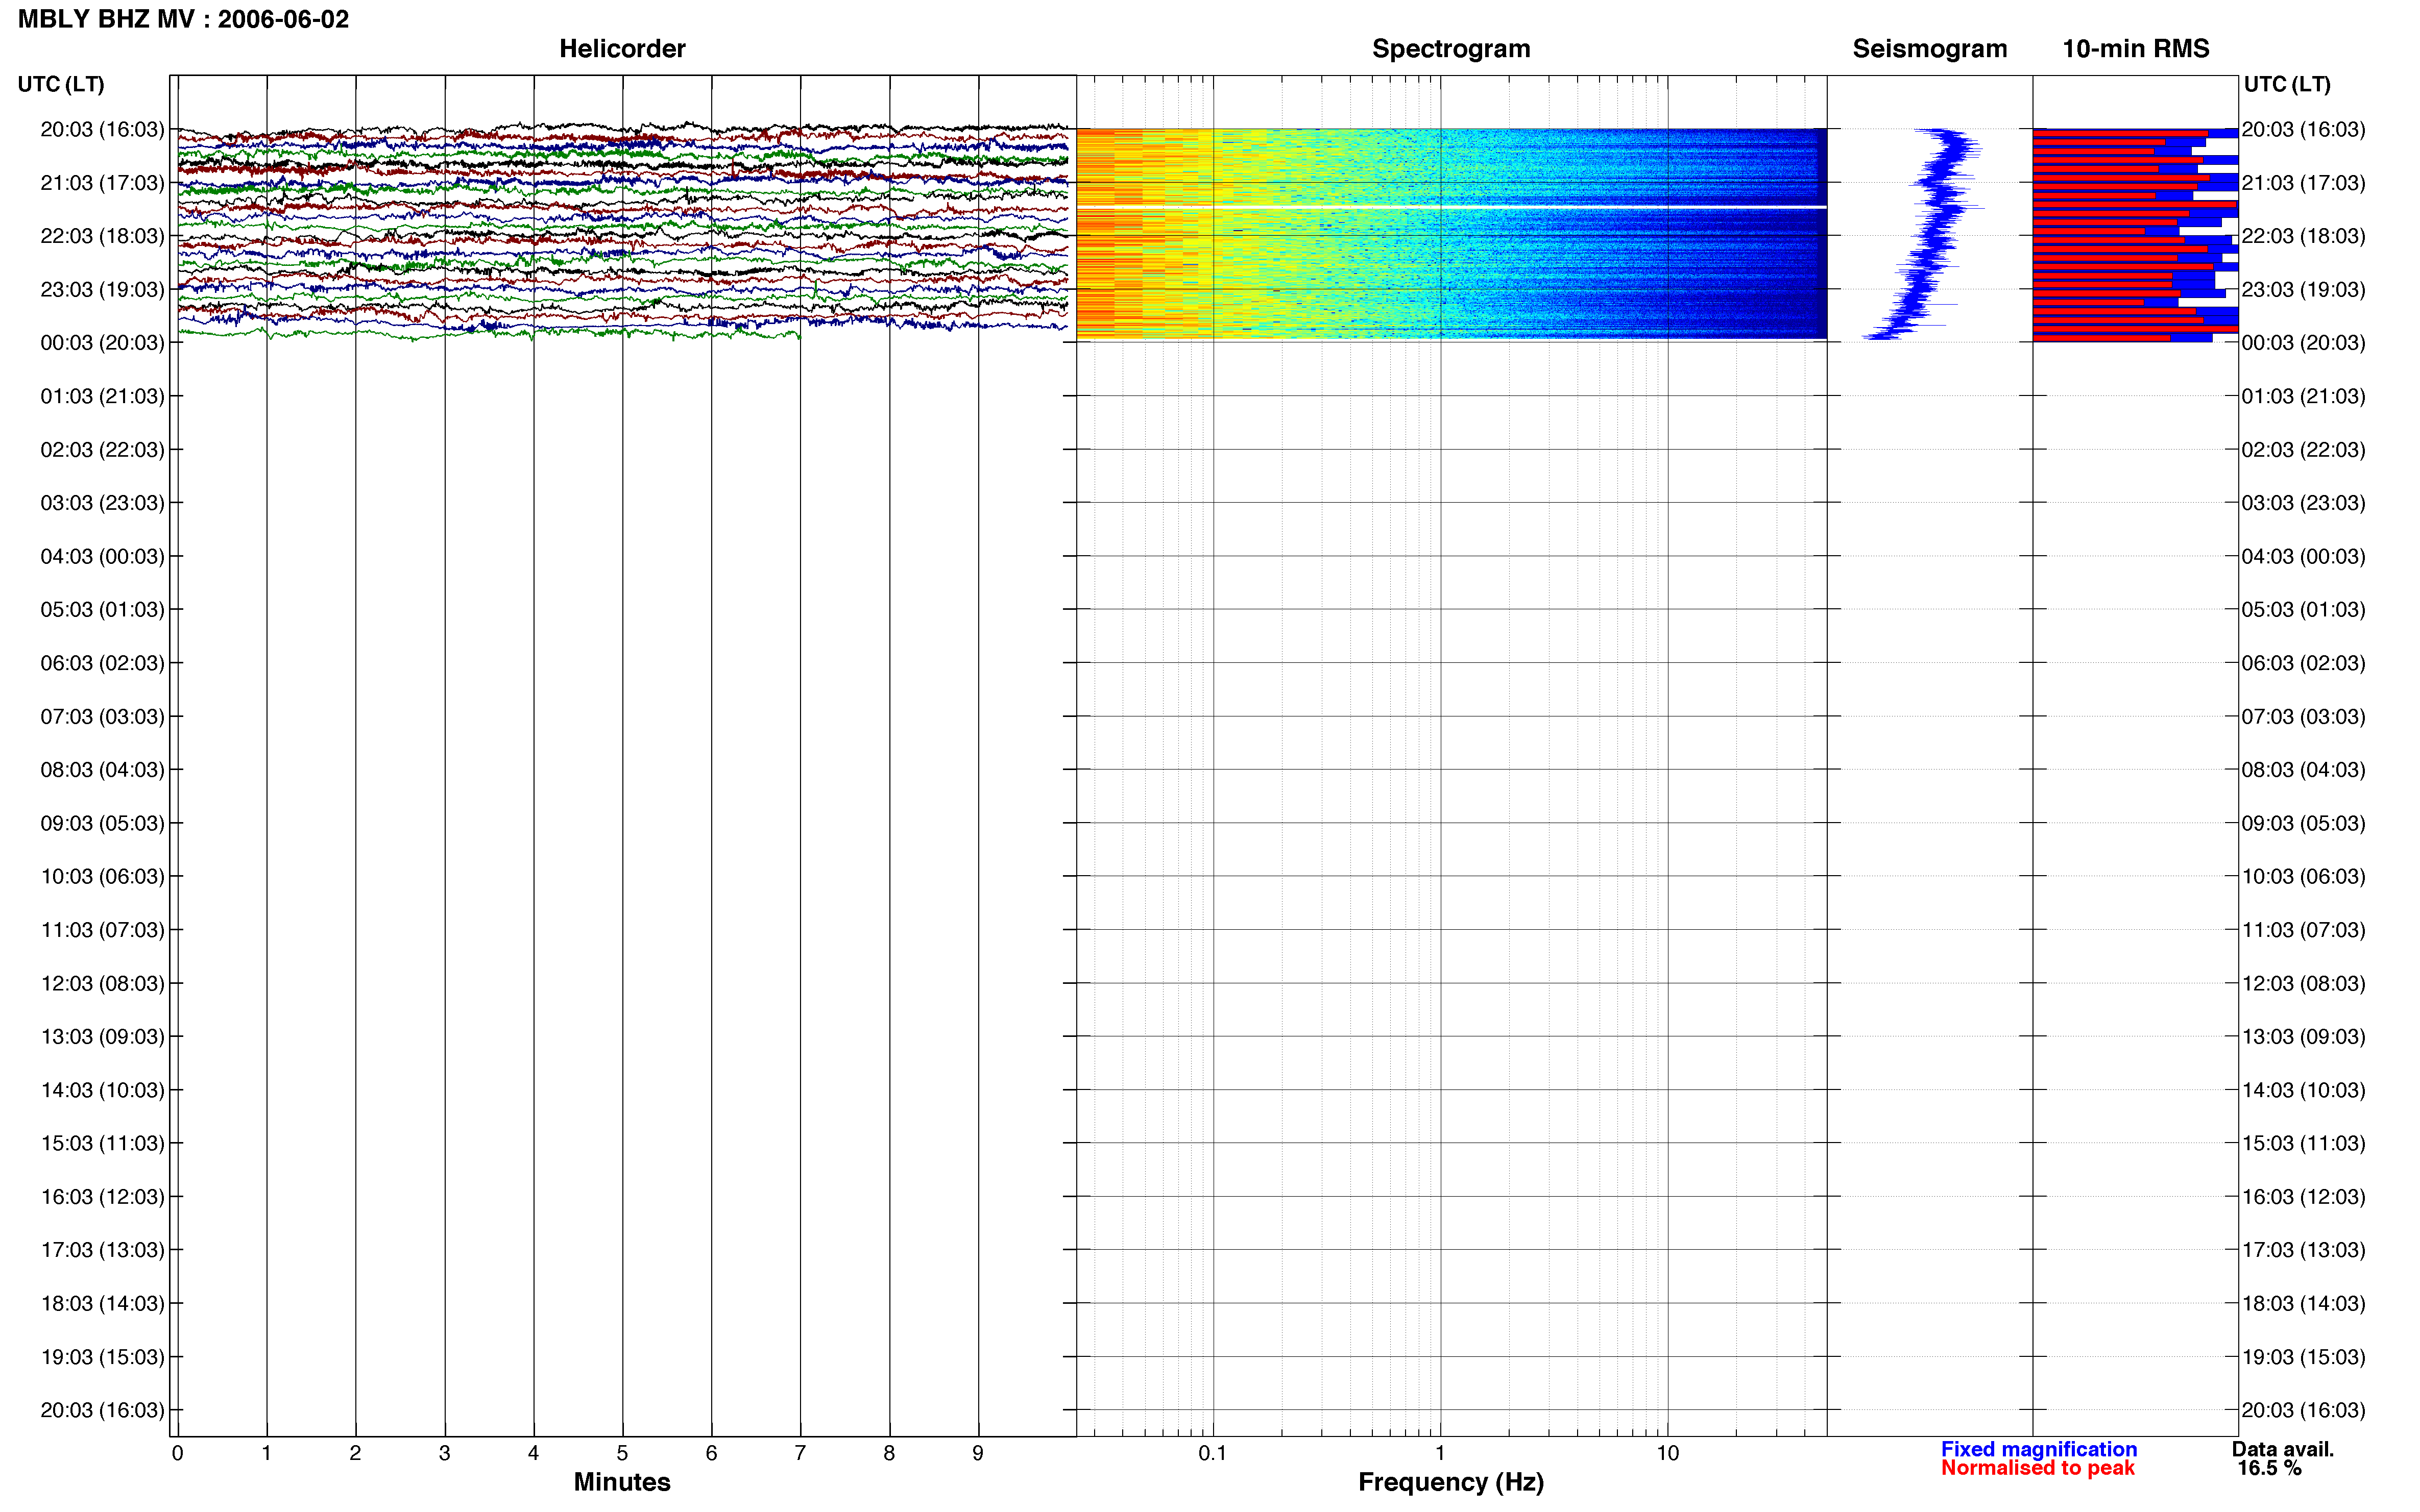Click the white data gap line in spectrogram

[1450, 207]
